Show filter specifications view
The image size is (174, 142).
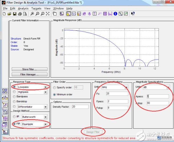click(62, 14)
